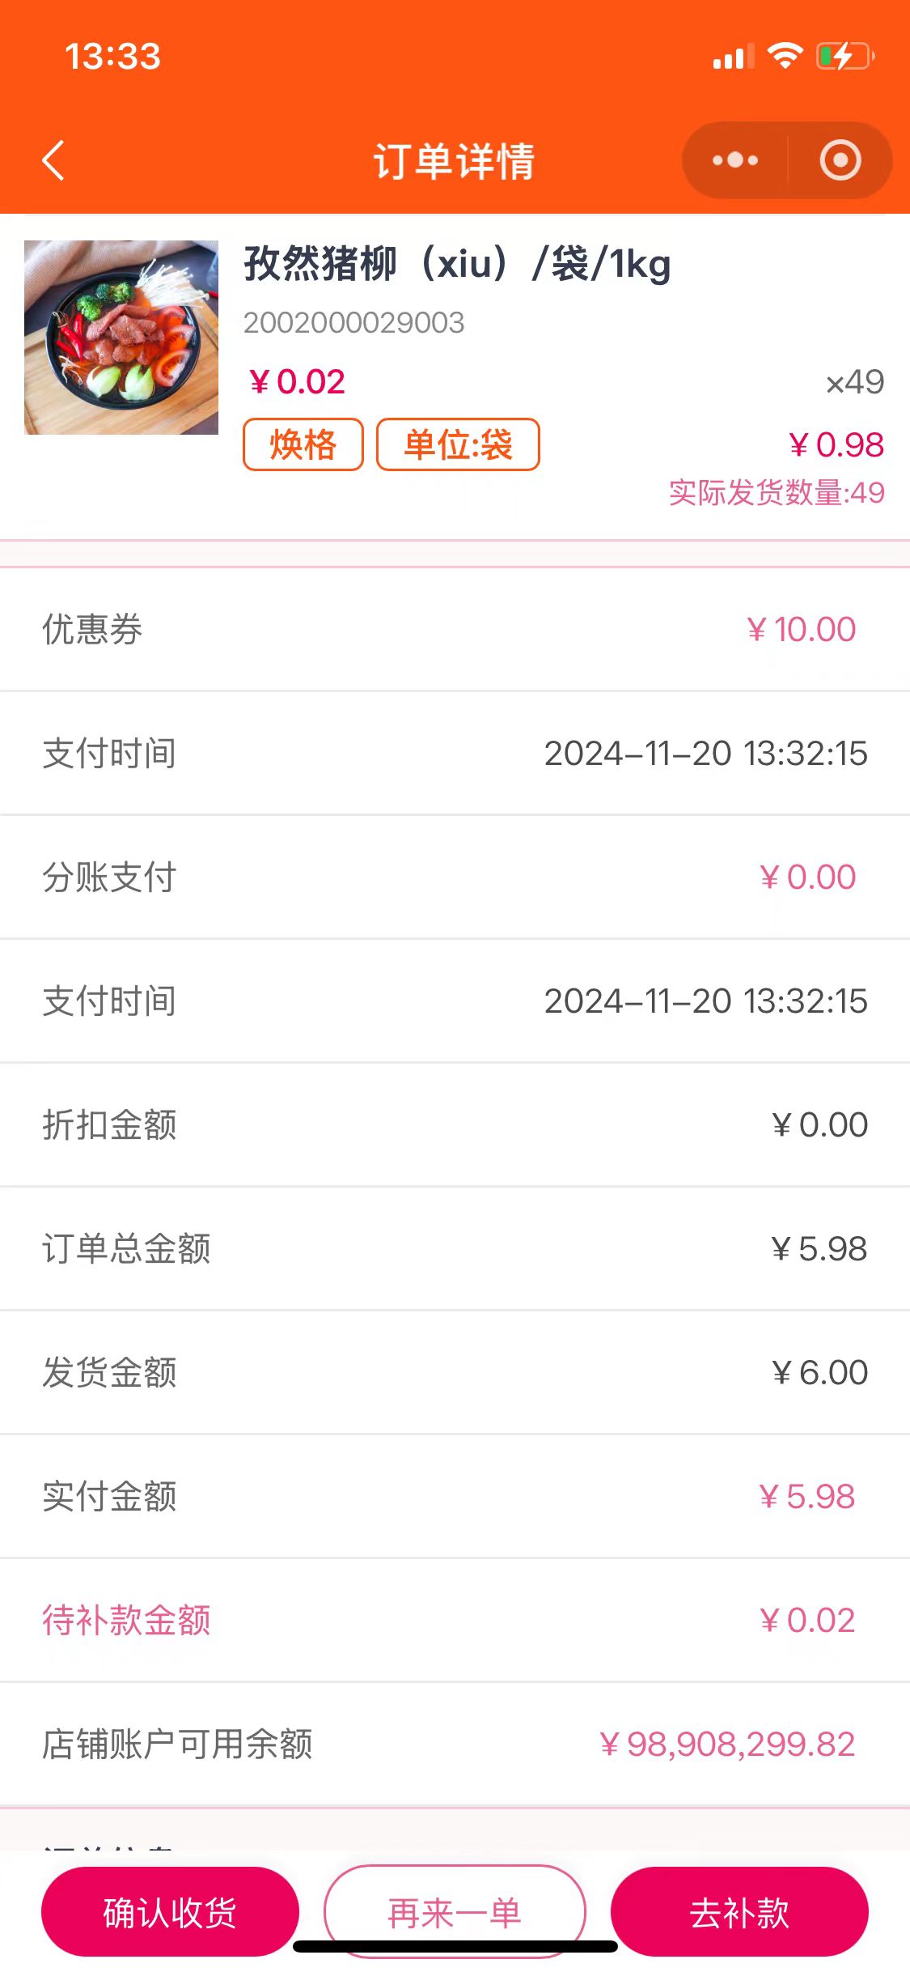910x1972 pixels.
Task: Open the 孜然猪柳 product title
Action: [457, 264]
